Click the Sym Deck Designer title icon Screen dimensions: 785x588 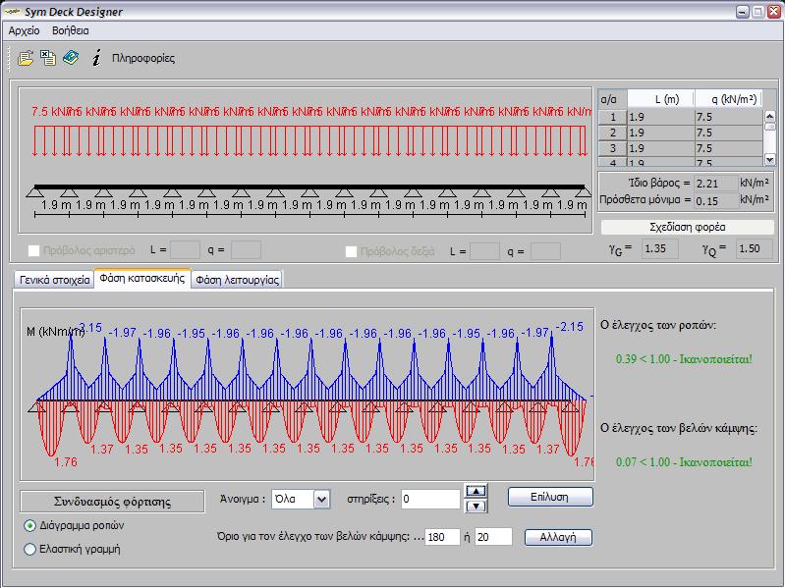12,11
